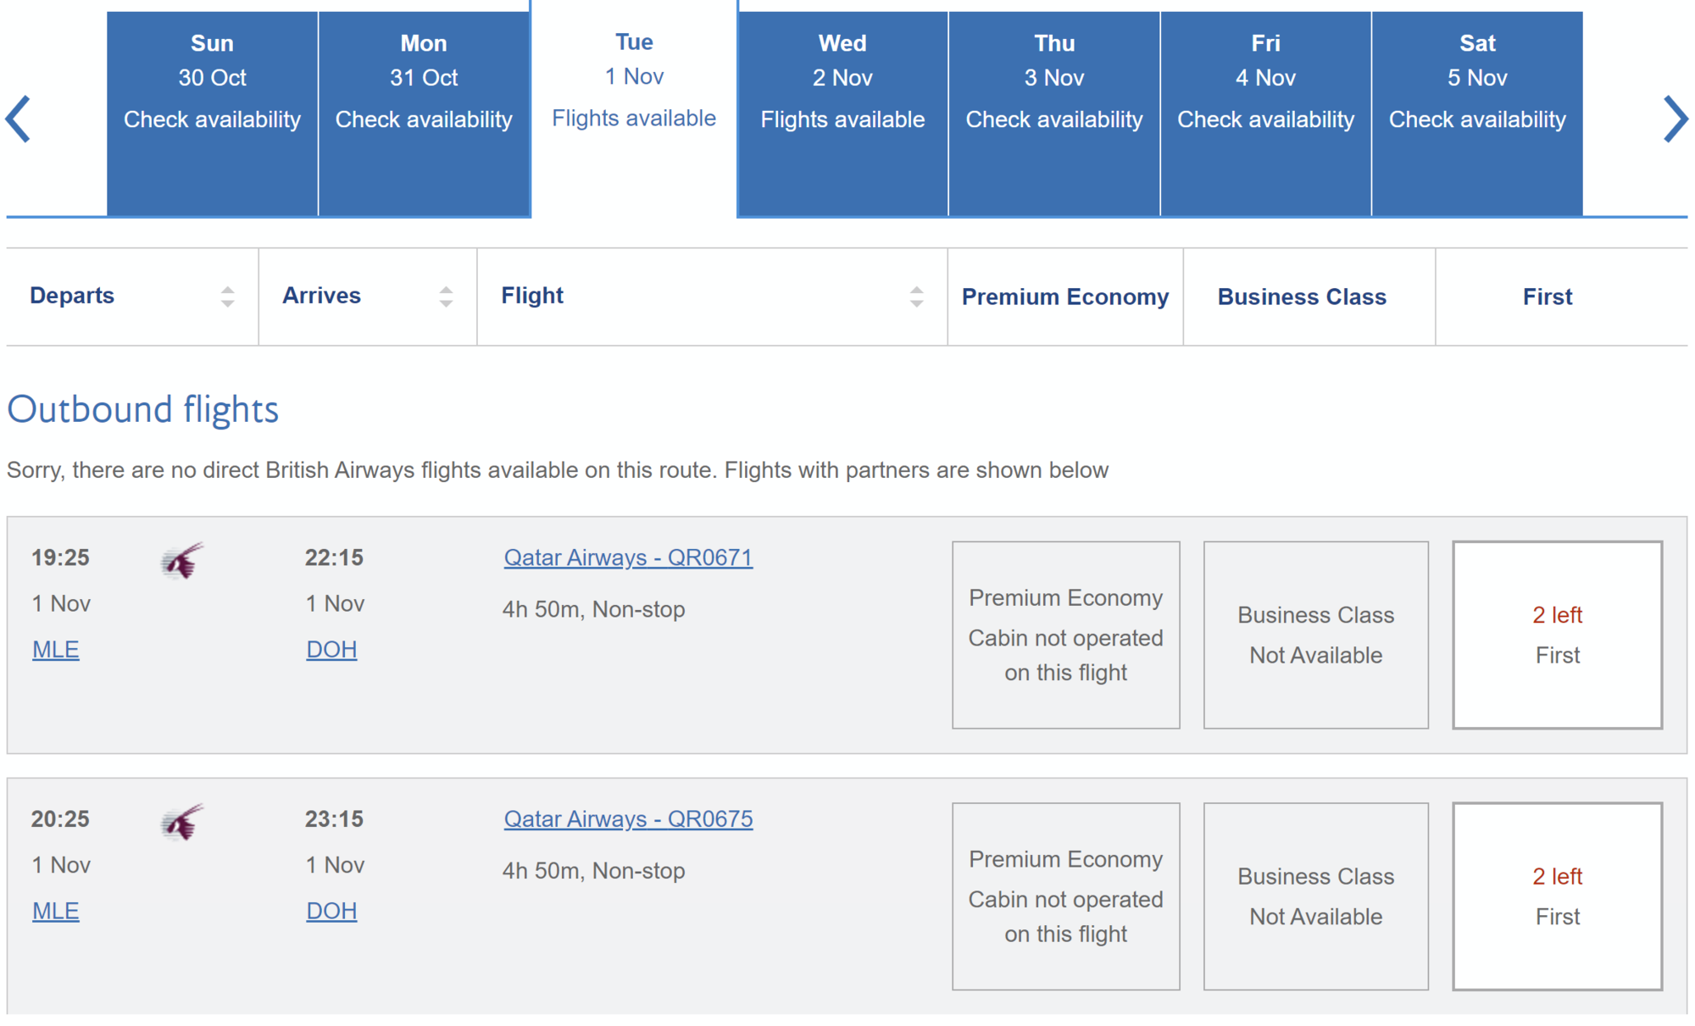Select the First cabin with 2 seats on QR0671
This screenshot has width=1695, height=1026.
1557,635
